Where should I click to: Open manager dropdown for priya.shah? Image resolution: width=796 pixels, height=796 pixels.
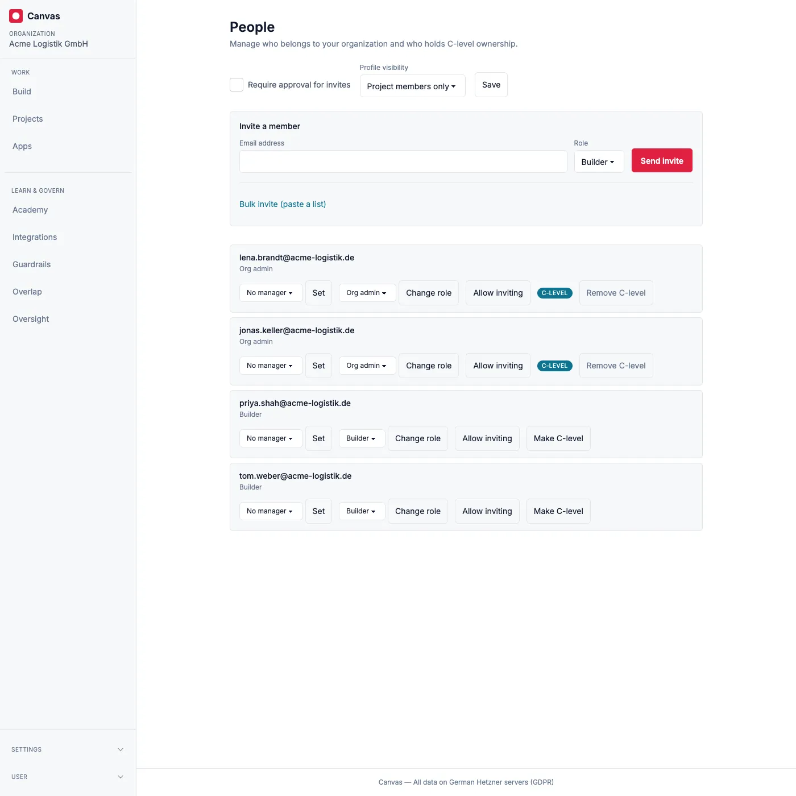click(x=271, y=438)
